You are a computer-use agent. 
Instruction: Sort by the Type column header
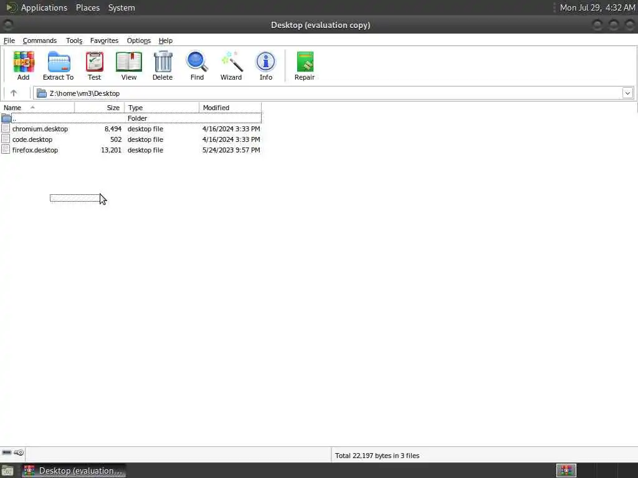pyautogui.click(x=162, y=108)
